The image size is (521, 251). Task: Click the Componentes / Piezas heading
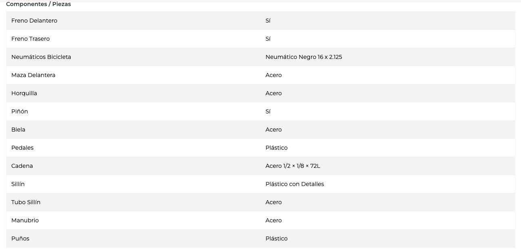(x=38, y=4)
